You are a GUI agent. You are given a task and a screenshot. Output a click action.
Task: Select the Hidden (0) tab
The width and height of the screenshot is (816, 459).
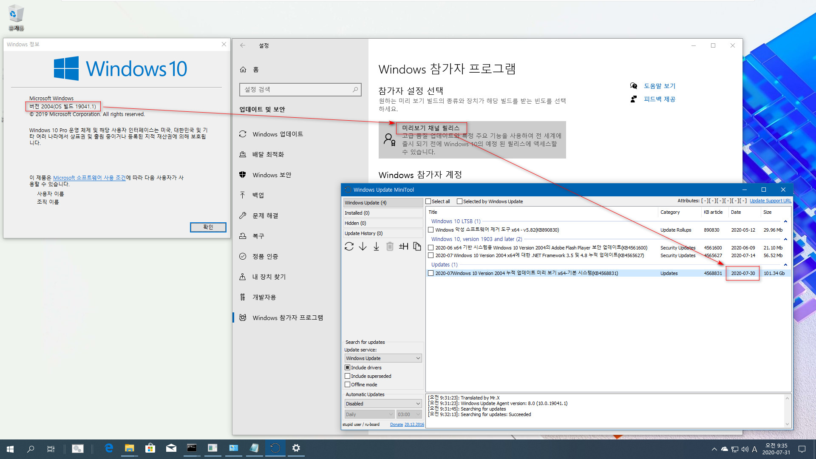(383, 223)
